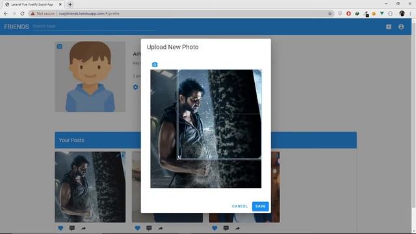This screenshot has height=234, width=416.
Task: Click the profile avatar image
Action: coord(90,77)
